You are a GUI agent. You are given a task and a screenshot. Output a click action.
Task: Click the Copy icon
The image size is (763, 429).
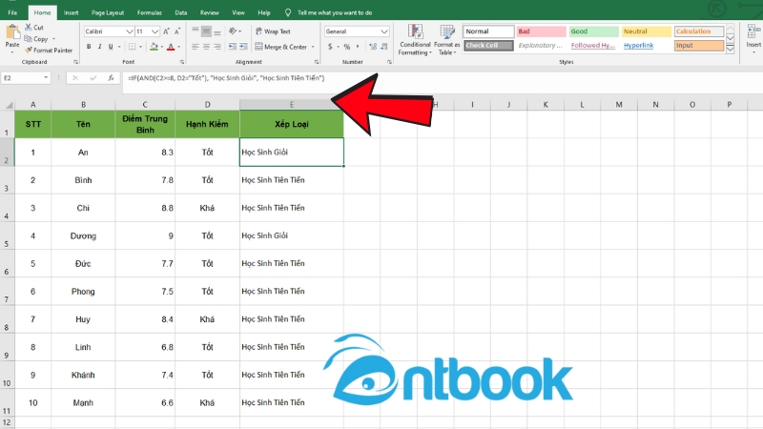coord(29,39)
